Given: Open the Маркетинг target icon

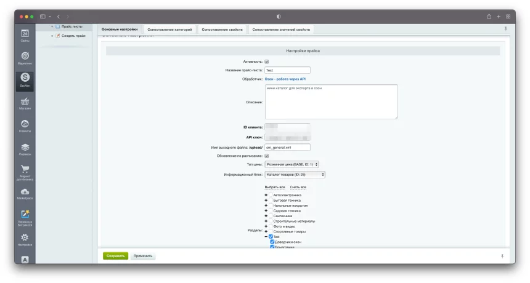Looking at the screenshot, I should (x=25, y=58).
